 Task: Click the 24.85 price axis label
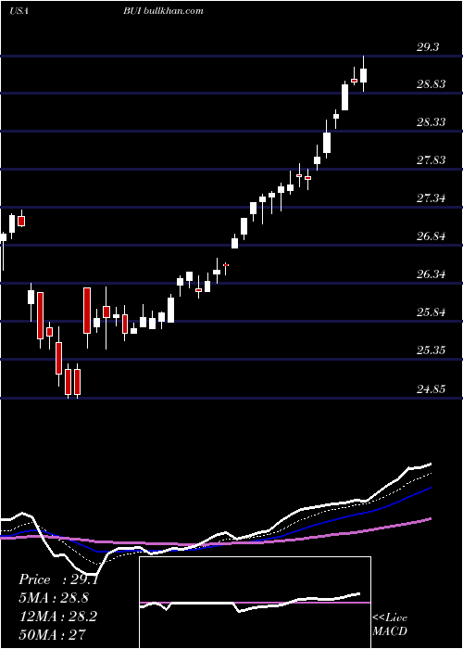point(432,389)
